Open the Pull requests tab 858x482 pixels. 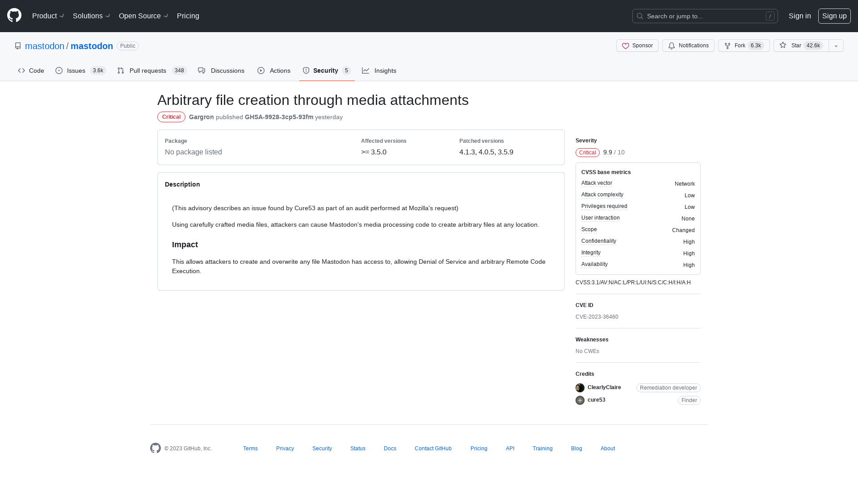tap(152, 71)
